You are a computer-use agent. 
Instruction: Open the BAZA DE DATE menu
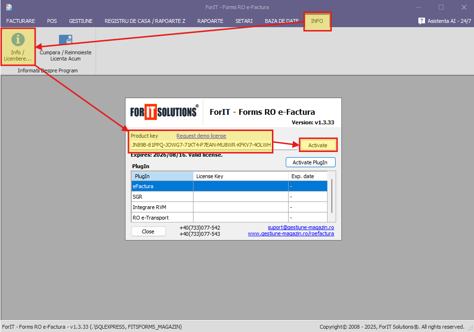(x=282, y=21)
